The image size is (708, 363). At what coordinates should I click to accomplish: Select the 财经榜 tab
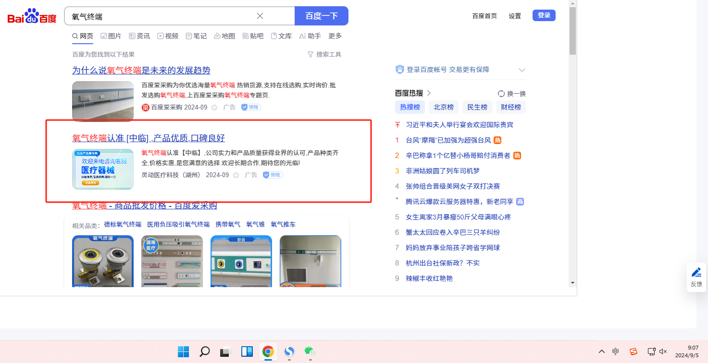click(511, 107)
